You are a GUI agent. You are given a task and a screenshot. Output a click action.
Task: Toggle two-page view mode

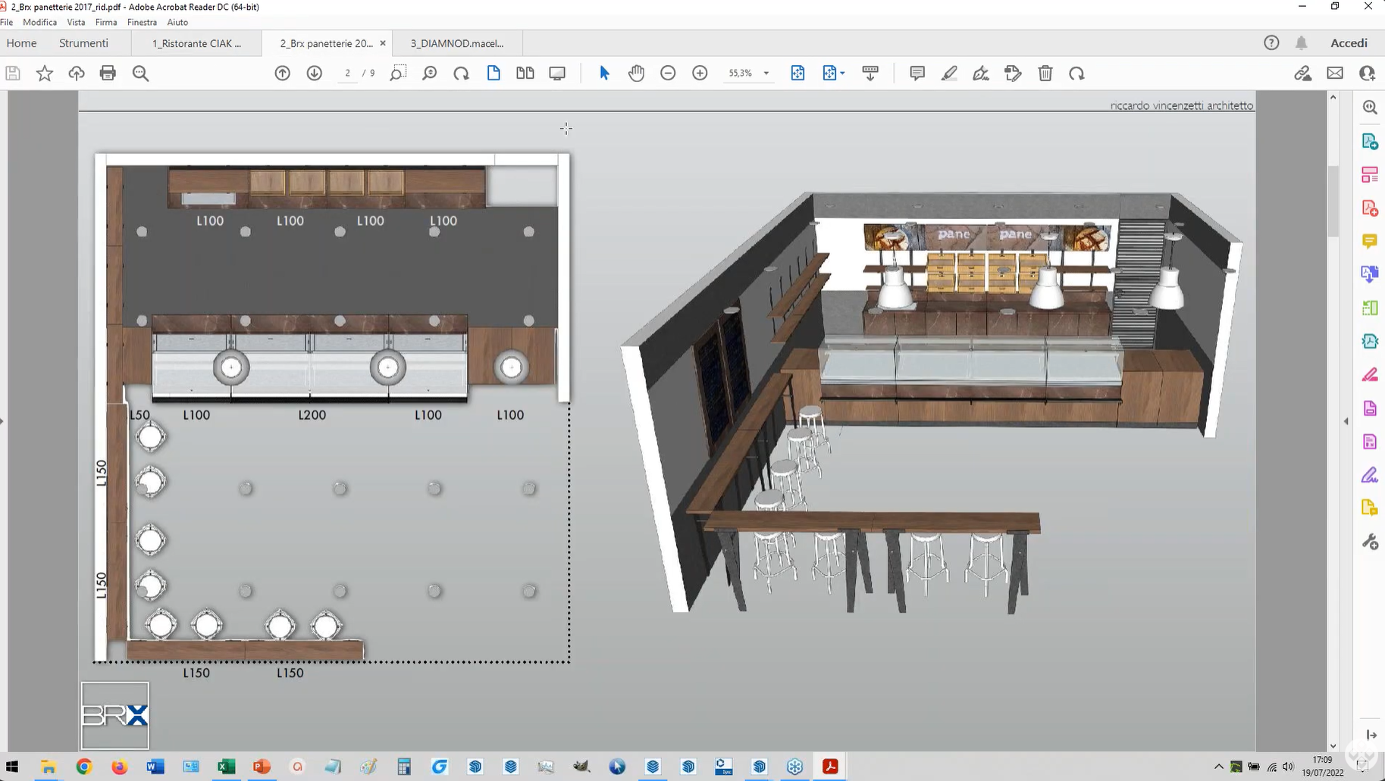(x=525, y=73)
